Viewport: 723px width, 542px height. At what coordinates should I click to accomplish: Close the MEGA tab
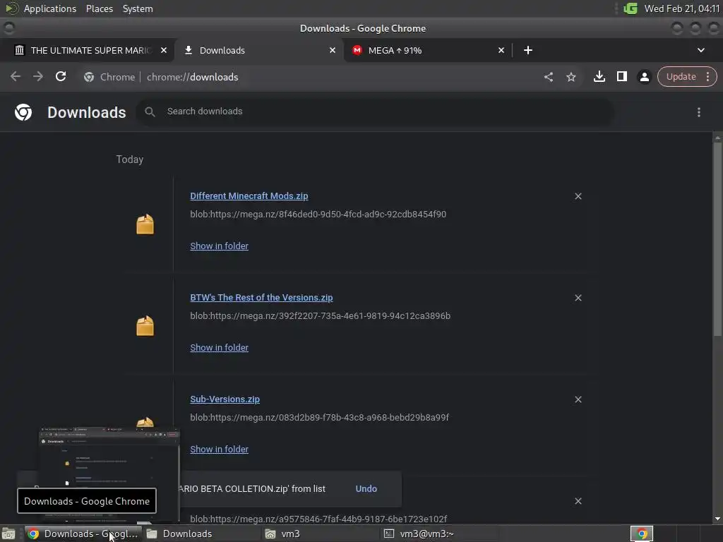pyautogui.click(x=501, y=50)
